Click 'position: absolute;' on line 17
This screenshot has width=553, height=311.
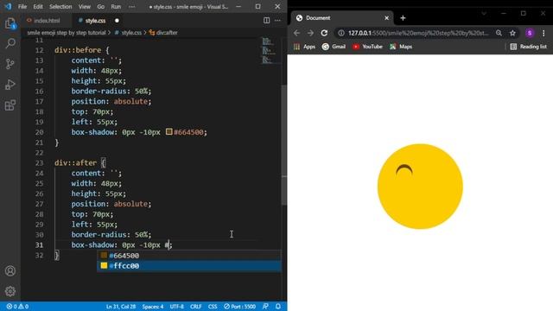[x=111, y=101]
